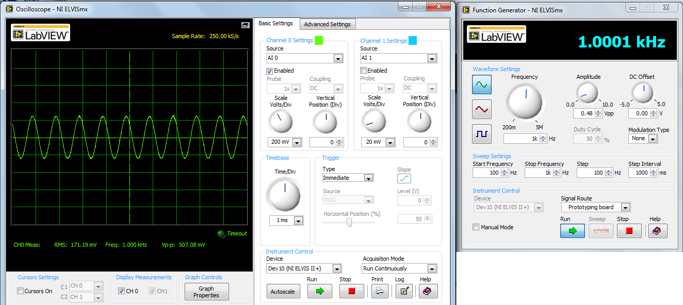Open Graph Properties
The height and width of the screenshot is (305, 683).
[x=206, y=292]
